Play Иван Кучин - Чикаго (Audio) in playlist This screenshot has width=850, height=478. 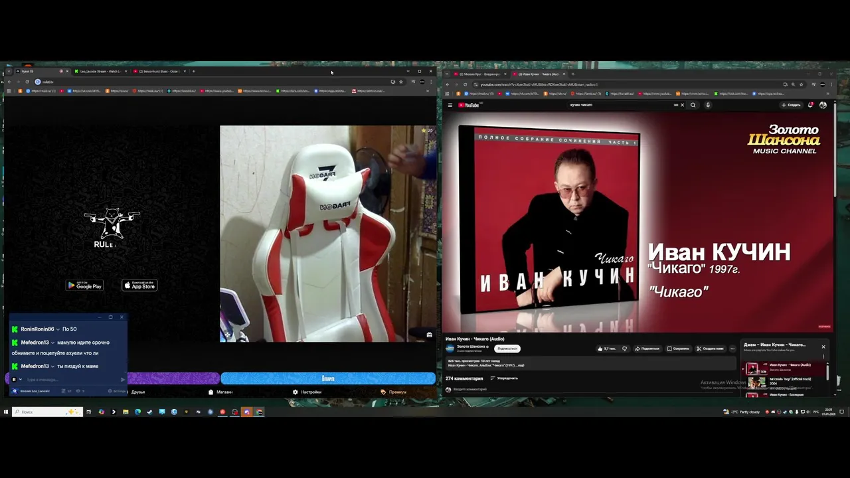(x=785, y=367)
